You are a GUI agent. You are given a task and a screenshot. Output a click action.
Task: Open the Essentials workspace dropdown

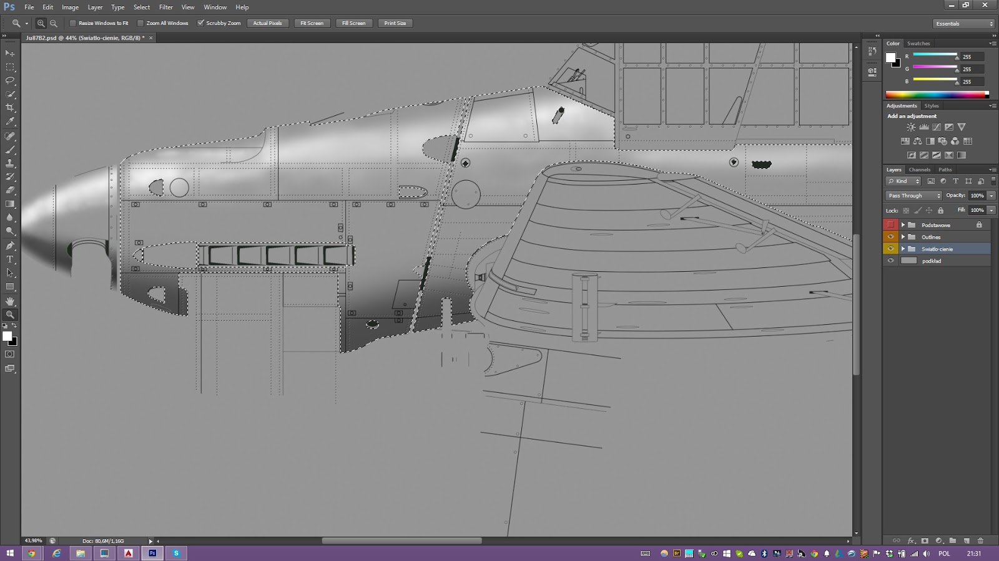(x=964, y=24)
